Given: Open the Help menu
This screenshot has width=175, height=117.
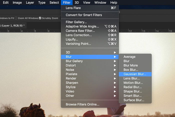Looking at the screenshot, I should (114, 3).
